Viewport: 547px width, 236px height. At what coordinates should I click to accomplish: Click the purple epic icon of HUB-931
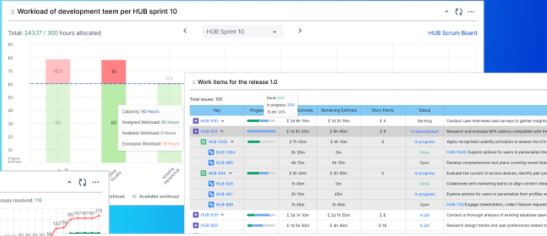click(195, 131)
